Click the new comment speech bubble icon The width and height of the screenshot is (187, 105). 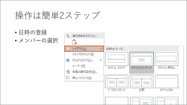(x=68, y=78)
